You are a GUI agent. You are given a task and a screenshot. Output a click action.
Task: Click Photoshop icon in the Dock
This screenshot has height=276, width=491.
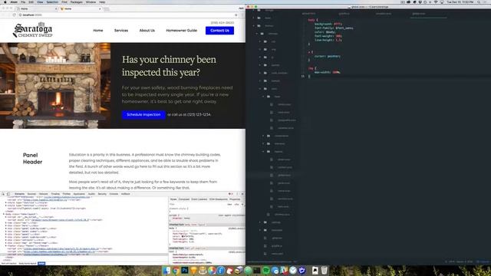[184, 271]
